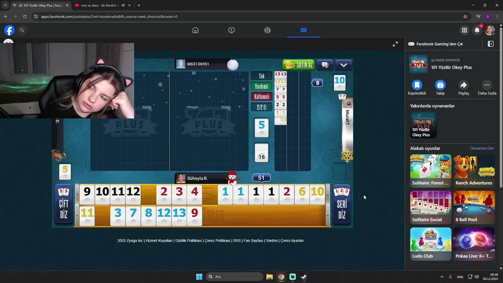Screen dimensions: 503x283
Task: Click the Kaydedildi bookmark icon
Action: [x=417, y=85]
